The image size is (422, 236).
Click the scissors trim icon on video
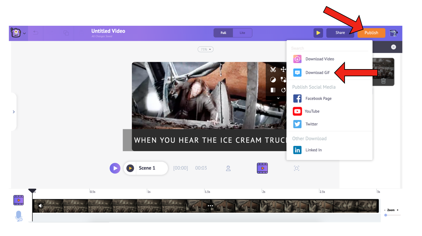coord(273,69)
